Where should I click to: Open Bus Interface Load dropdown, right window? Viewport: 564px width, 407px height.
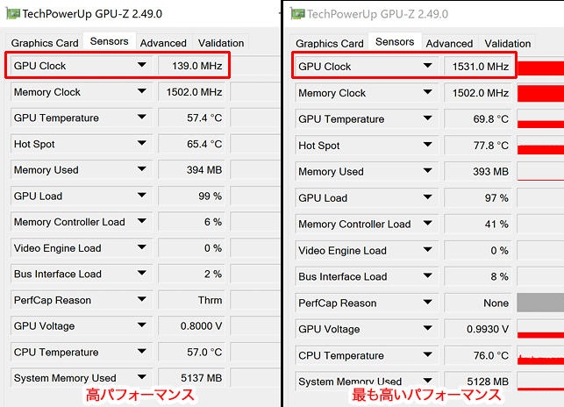coord(428,276)
